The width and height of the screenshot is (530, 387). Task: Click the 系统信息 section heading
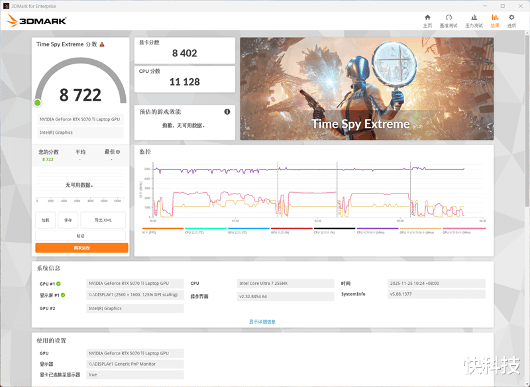48,268
